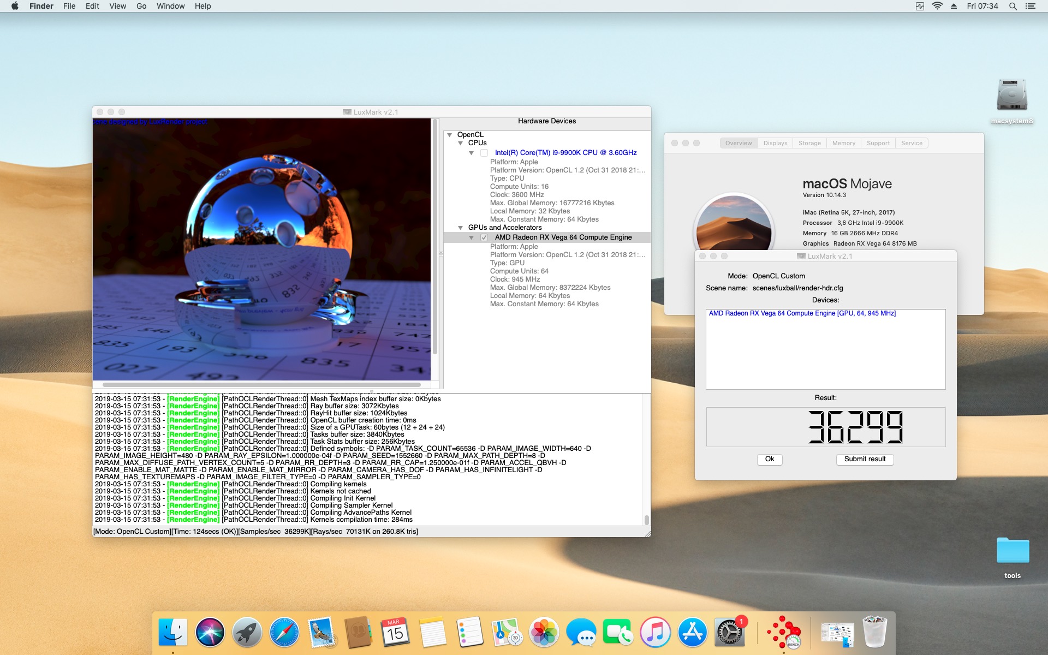Viewport: 1048px width, 655px height.
Task: Launch Safari from the dock
Action: tap(284, 633)
